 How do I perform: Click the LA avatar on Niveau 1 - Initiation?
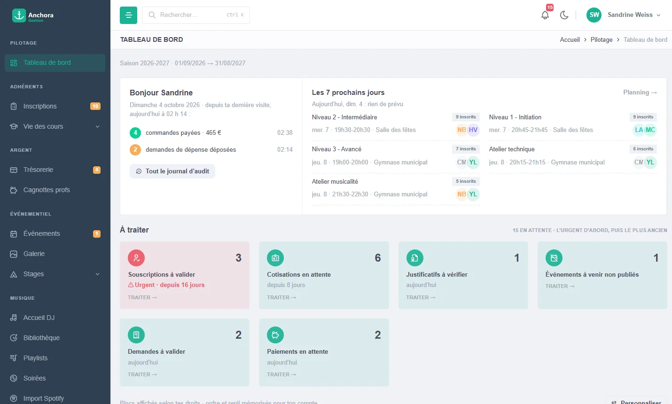639,130
